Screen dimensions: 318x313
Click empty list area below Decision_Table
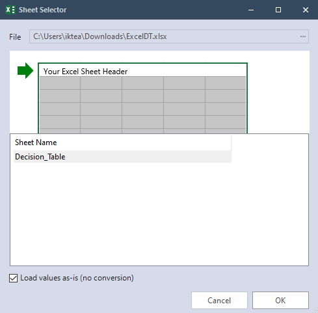tap(159, 213)
